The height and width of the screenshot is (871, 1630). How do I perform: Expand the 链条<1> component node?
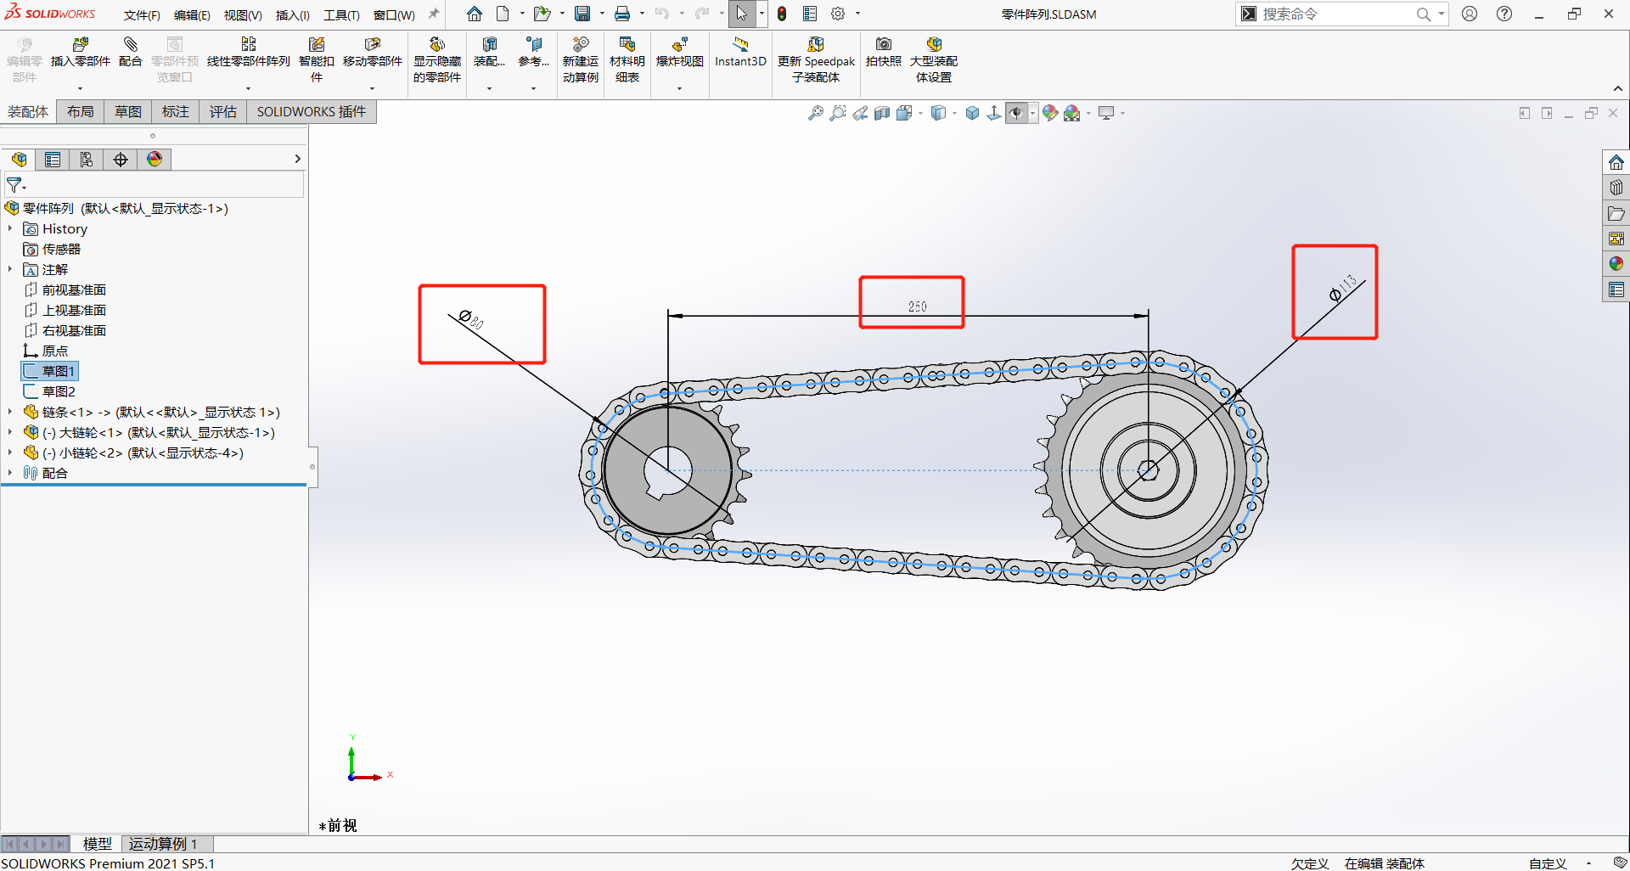pyautogui.click(x=10, y=413)
